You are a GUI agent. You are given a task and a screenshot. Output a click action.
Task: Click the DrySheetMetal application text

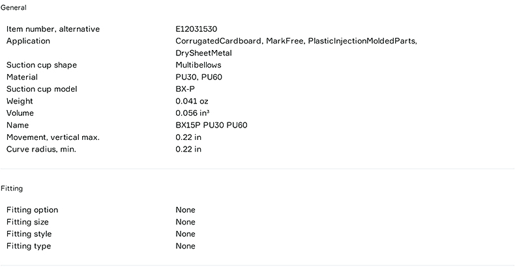tap(203, 53)
